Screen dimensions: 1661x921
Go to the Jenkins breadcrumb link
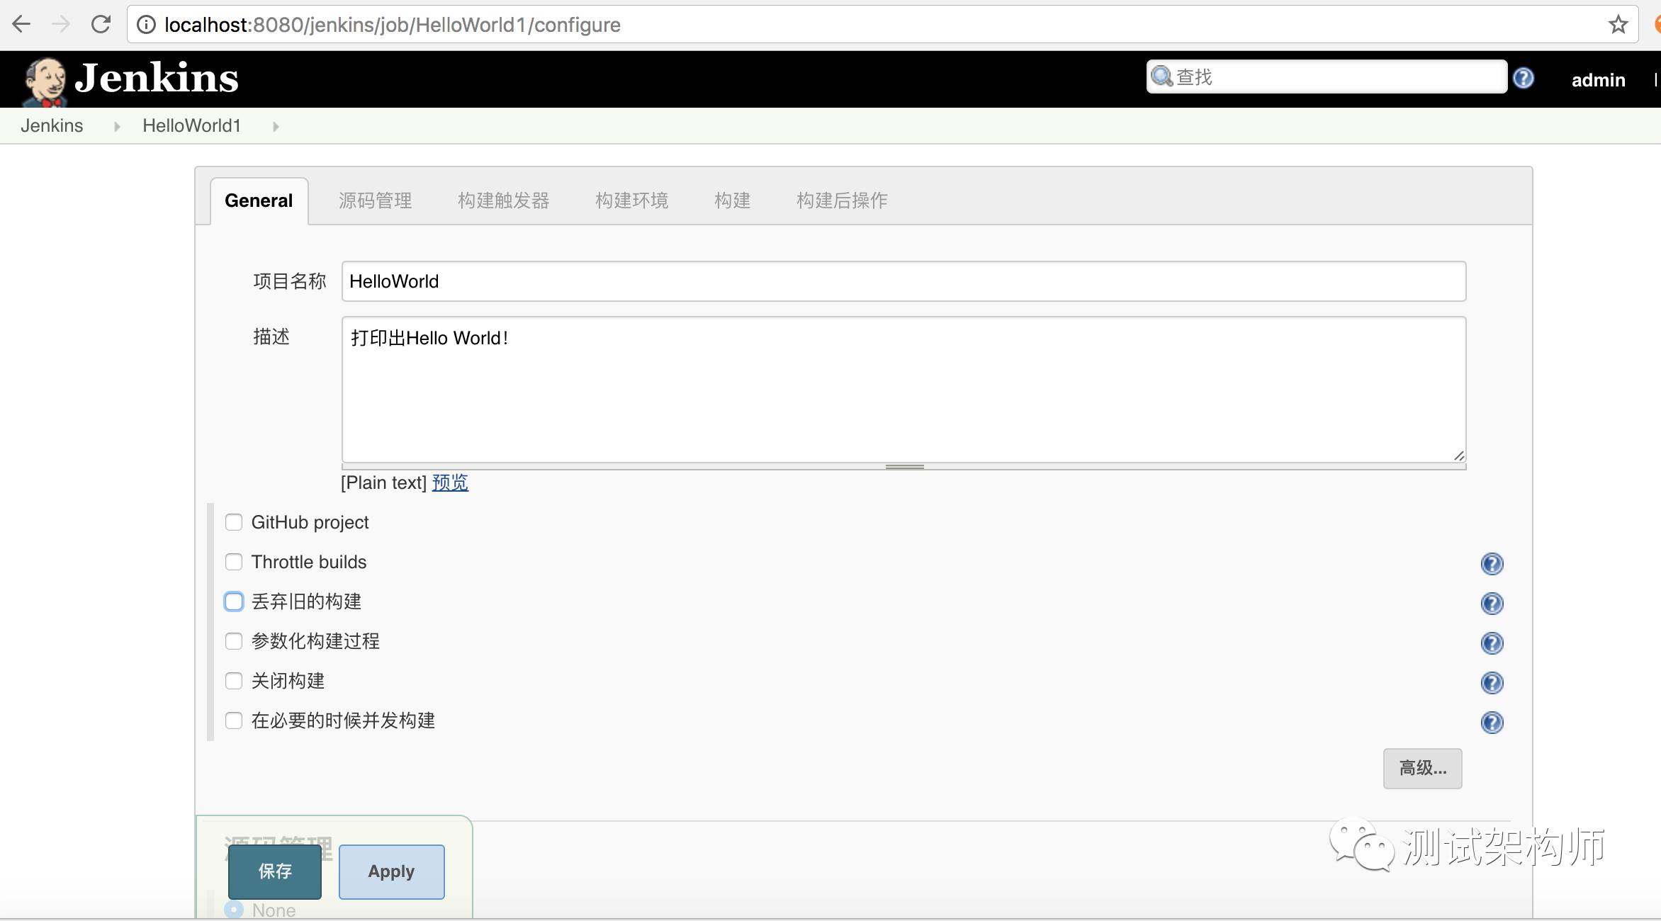pos(52,126)
